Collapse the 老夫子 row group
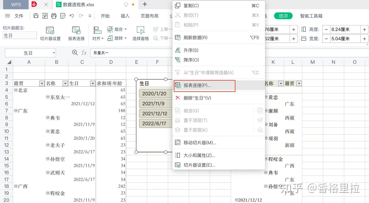The width and height of the screenshot is (369, 203). [x=48, y=145]
